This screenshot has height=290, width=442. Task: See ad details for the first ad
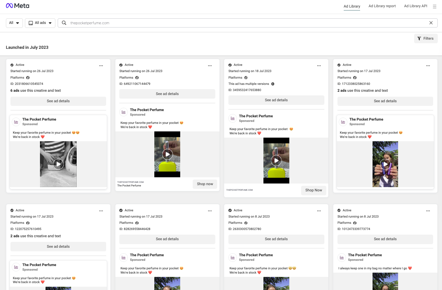pyautogui.click(x=58, y=101)
